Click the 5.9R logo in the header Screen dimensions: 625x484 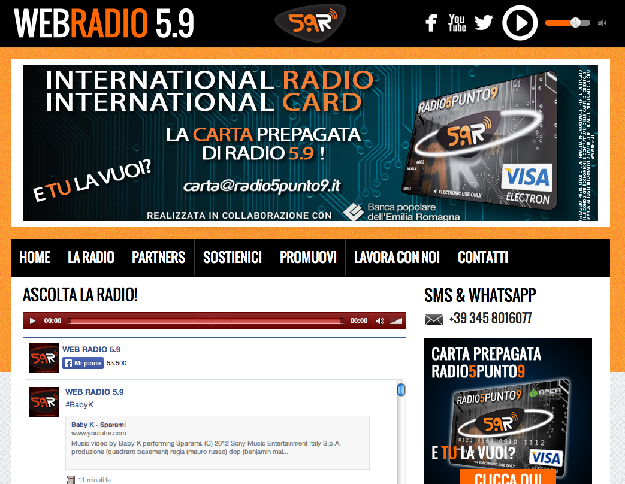point(310,23)
